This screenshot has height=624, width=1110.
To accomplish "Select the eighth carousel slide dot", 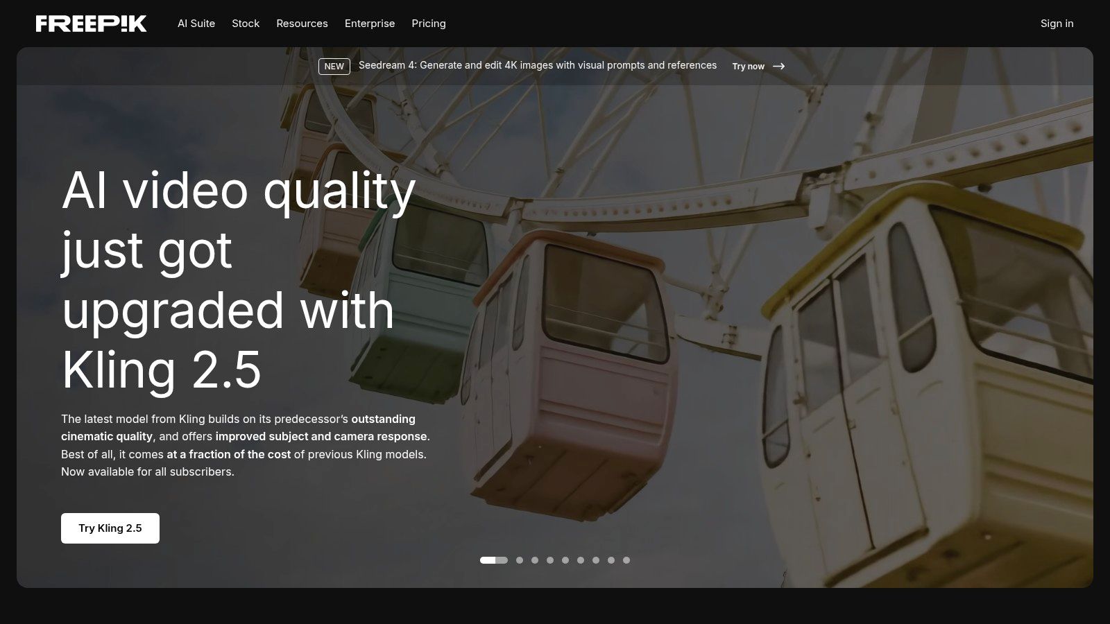I will tap(611, 560).
